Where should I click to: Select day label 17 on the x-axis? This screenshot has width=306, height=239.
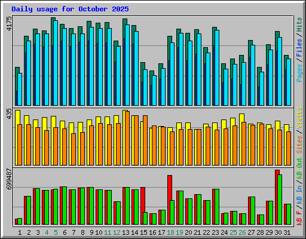161,232
